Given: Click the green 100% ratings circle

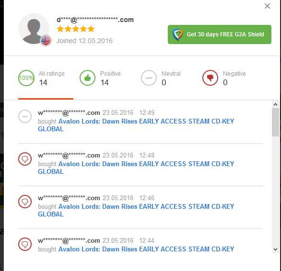Looking at the screenshot, I should (x=26, y=78).
